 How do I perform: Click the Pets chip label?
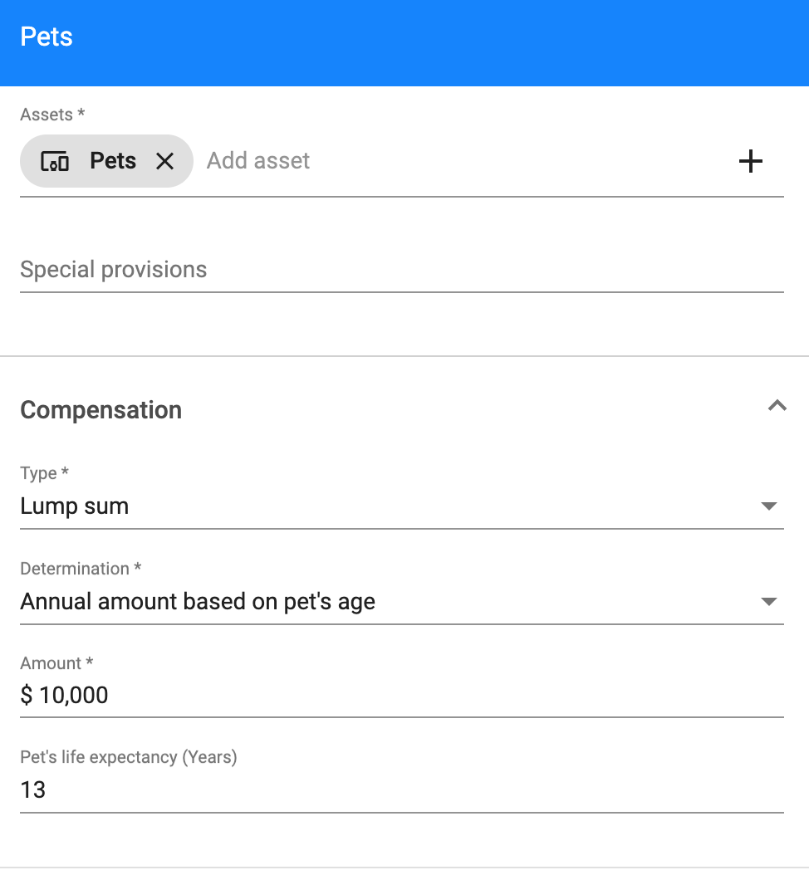(113, 161)
